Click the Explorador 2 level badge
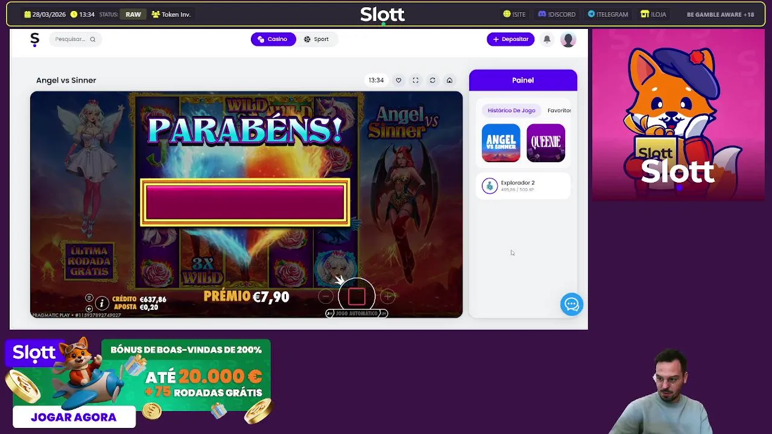The width and height of the screenshot is (772, 434). [x=490, y=186]
